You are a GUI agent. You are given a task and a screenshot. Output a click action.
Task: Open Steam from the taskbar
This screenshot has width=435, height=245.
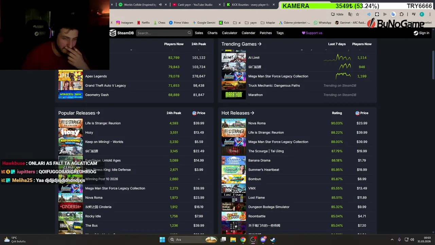pos(273,240)
